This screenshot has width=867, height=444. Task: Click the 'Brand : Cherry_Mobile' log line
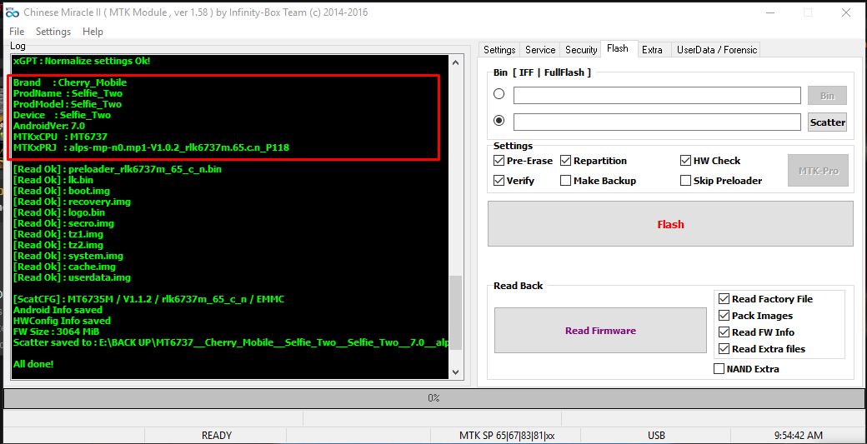coord(70,82)
